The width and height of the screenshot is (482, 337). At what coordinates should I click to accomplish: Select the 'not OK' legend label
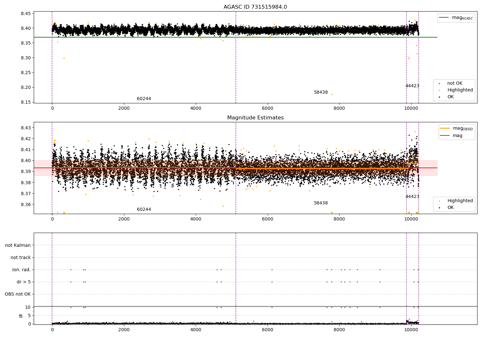(x=455, y=83)
